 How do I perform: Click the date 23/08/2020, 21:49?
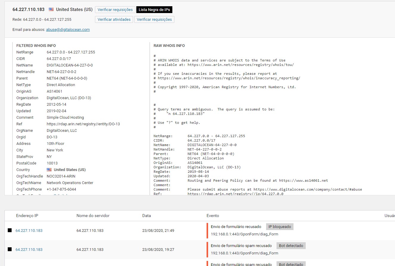click(x=158, y=231)
